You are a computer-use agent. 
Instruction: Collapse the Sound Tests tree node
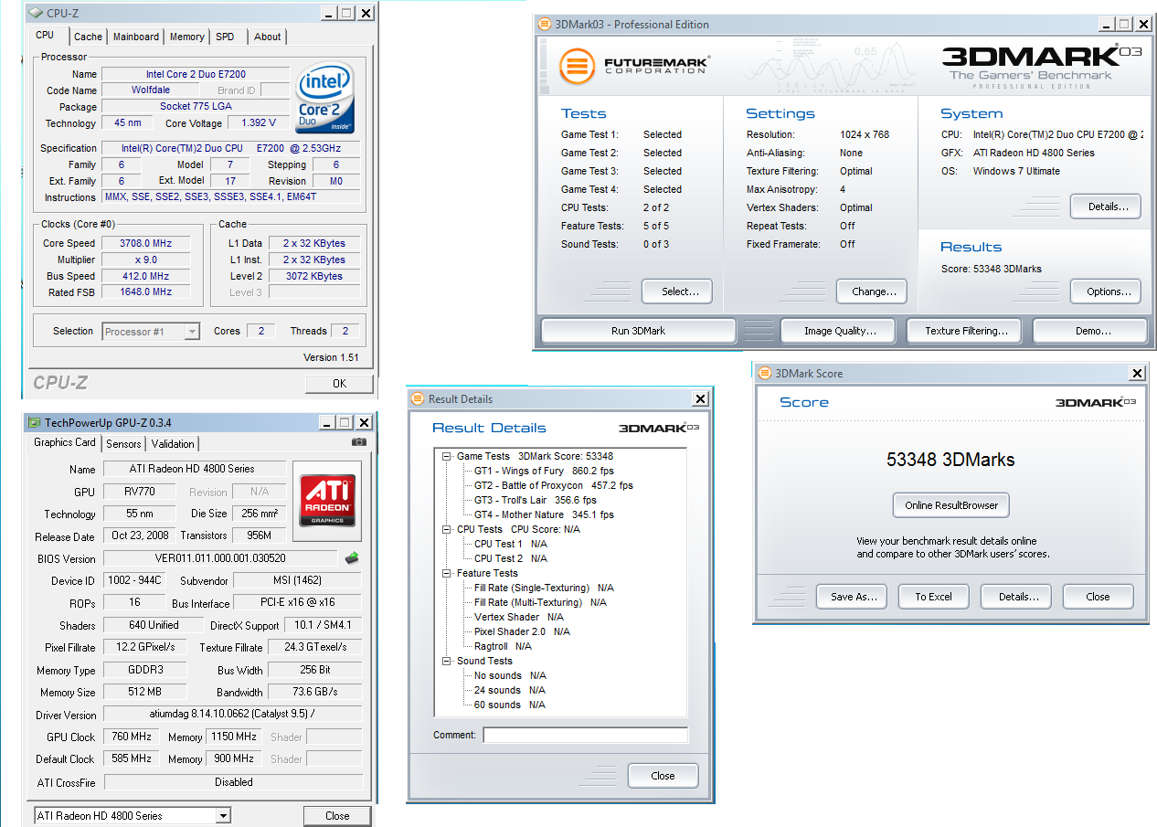(x=447, y=661)
